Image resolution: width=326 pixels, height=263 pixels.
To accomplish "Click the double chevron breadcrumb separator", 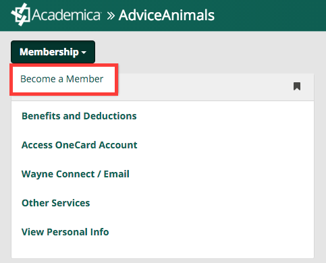I will pos(111,16).
